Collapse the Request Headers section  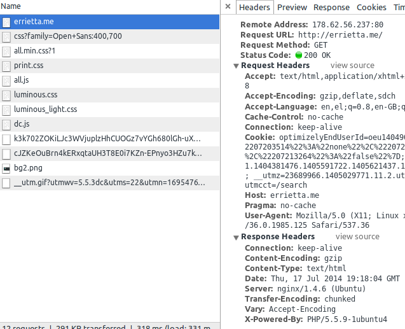tap(236, 66)
